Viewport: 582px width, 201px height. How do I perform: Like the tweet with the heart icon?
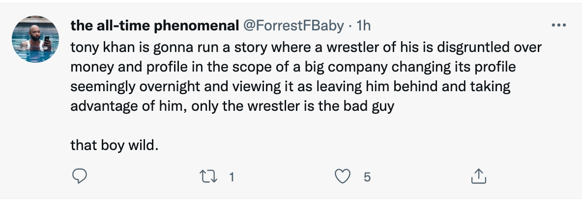(x=342, y=176)
